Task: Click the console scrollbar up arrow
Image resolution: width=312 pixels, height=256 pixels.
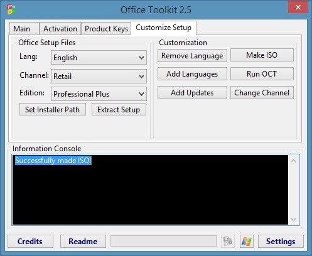Action: [293, 161]
